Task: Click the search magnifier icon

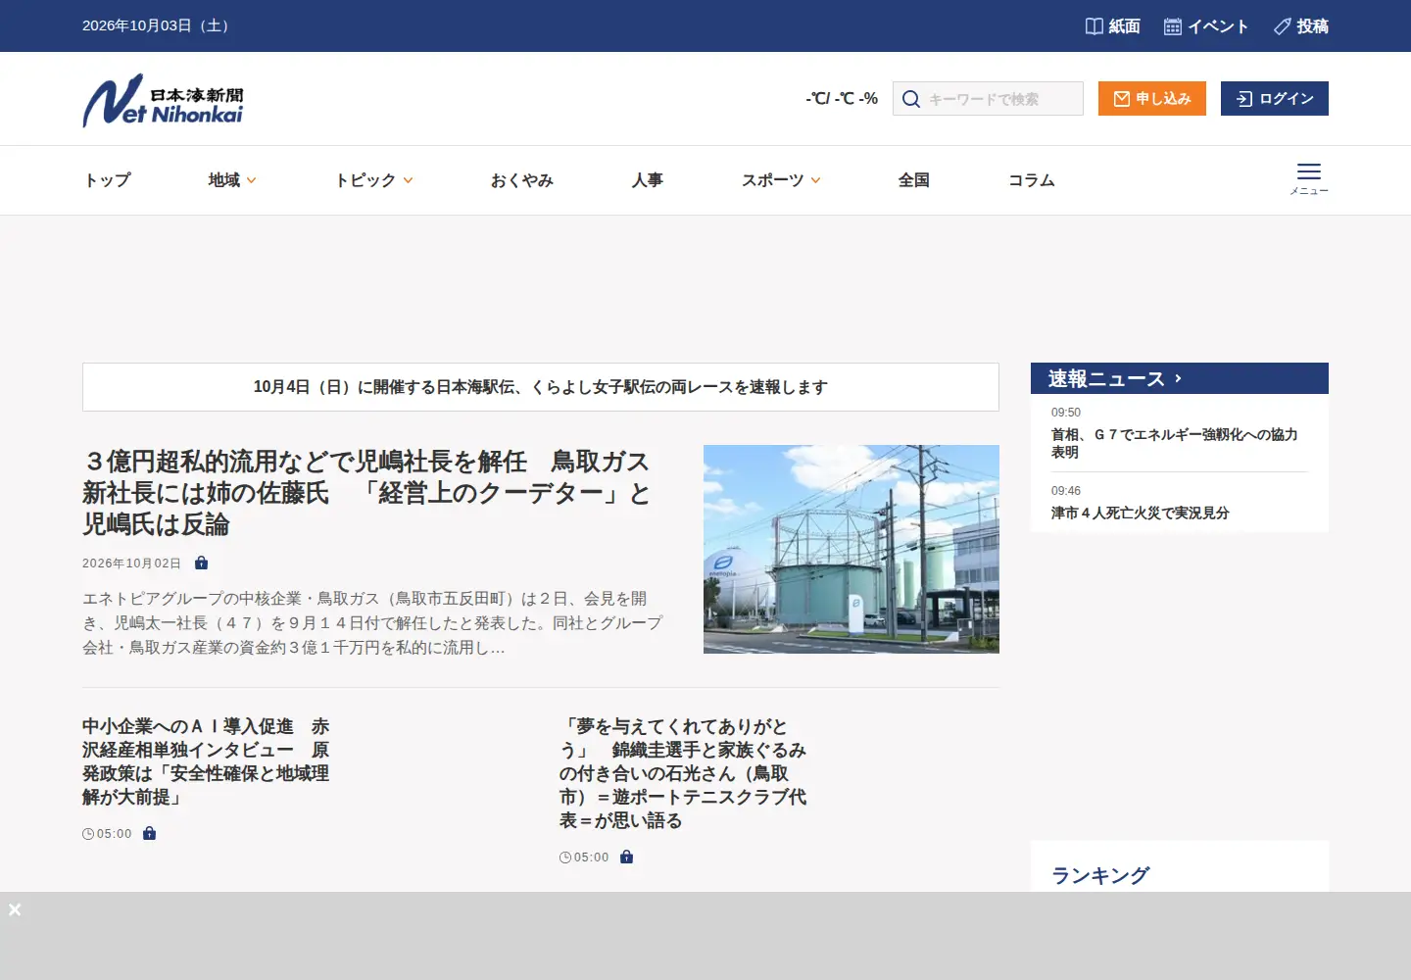Action: click(910, 99)
